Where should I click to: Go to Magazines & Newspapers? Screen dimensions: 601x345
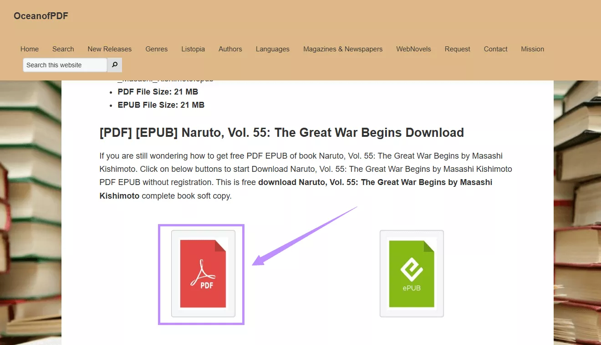[x=342, y=49]
